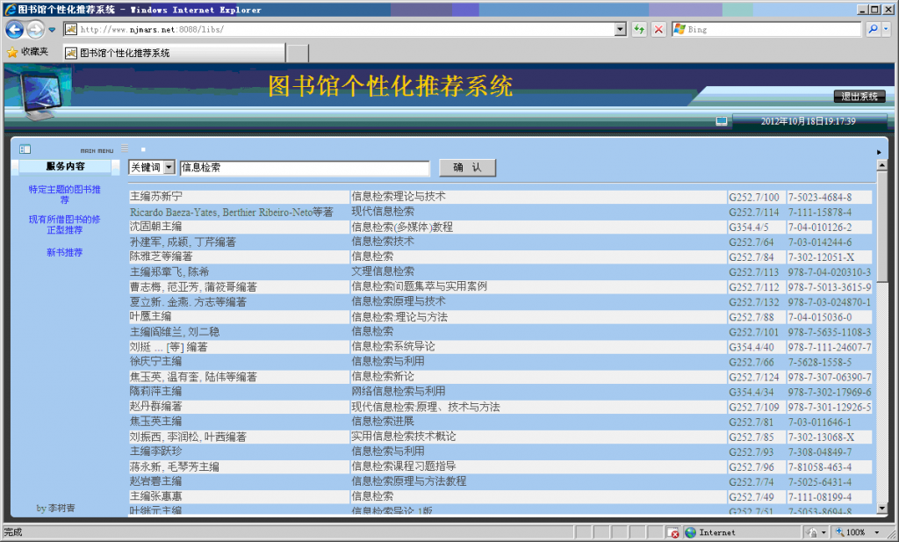This screenshot has width=899, height=542.
Task: Open a new blank tab
Action: coord(298,53)
